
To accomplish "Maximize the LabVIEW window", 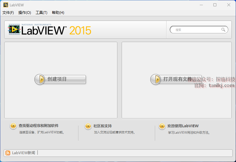I will click(215, 5).
